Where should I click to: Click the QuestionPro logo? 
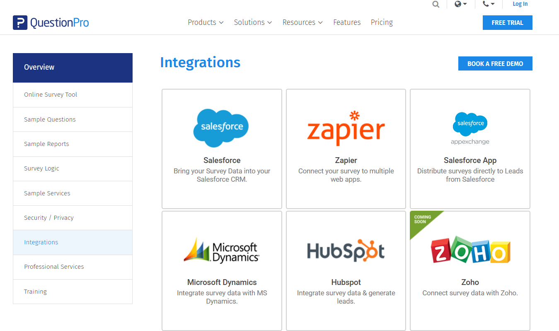51,22
